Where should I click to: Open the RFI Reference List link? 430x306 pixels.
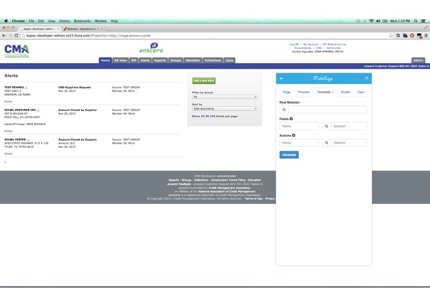tap(334, 44)
